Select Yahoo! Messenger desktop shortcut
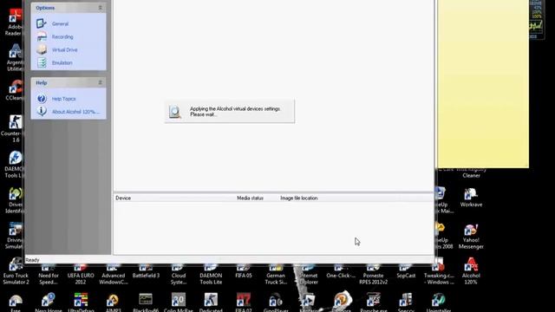 click(x=471, y=237)
